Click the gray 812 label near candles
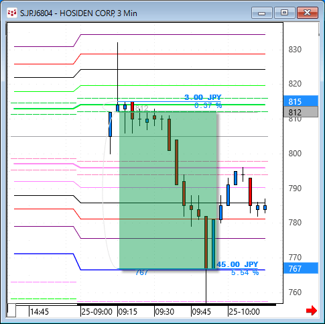 tap(141, 108)
